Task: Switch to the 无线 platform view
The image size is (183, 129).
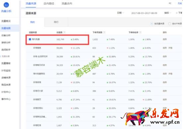Action: tap(180, 3)
